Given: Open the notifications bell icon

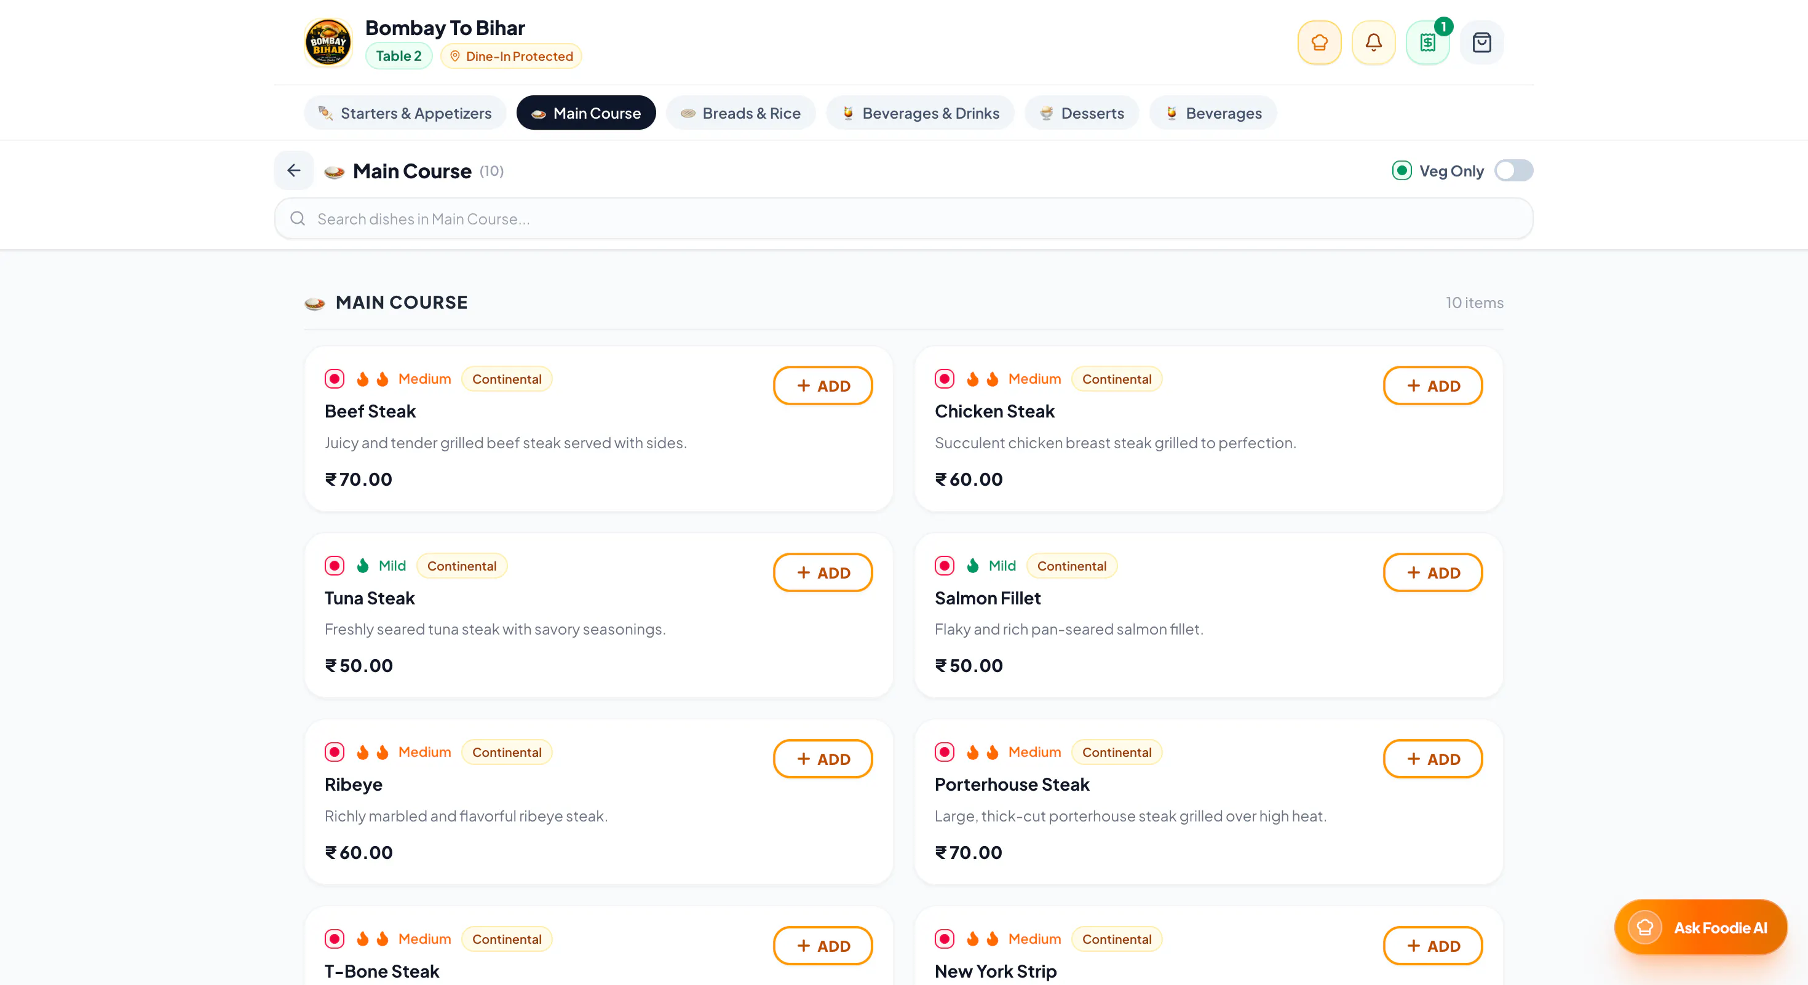Looking at the screenshot, I should pyautogui.click(x=1373, y=43).
